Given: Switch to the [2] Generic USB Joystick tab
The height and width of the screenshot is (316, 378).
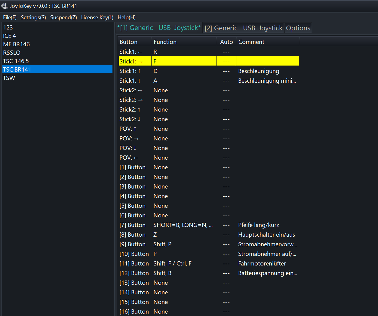Looking at the screenshot, I should [x=244, y=28].
